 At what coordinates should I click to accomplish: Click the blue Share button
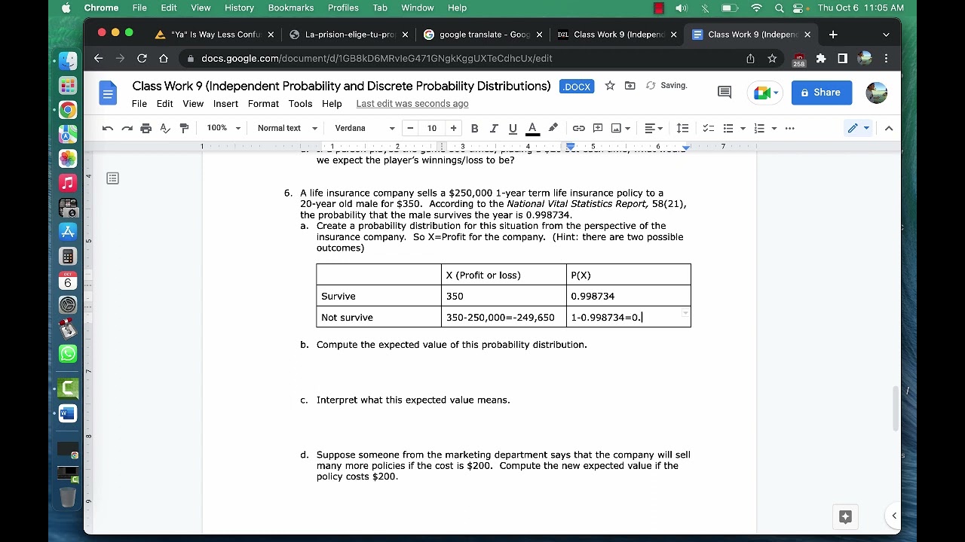(x=821, y=93)
